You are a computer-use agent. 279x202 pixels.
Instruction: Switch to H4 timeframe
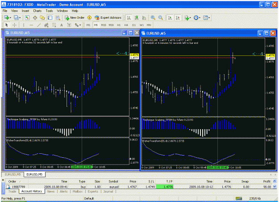pos(126,25)
